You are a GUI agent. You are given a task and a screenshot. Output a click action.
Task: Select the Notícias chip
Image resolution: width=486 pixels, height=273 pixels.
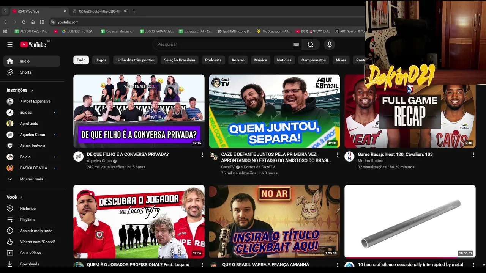(x=284, y=60)
